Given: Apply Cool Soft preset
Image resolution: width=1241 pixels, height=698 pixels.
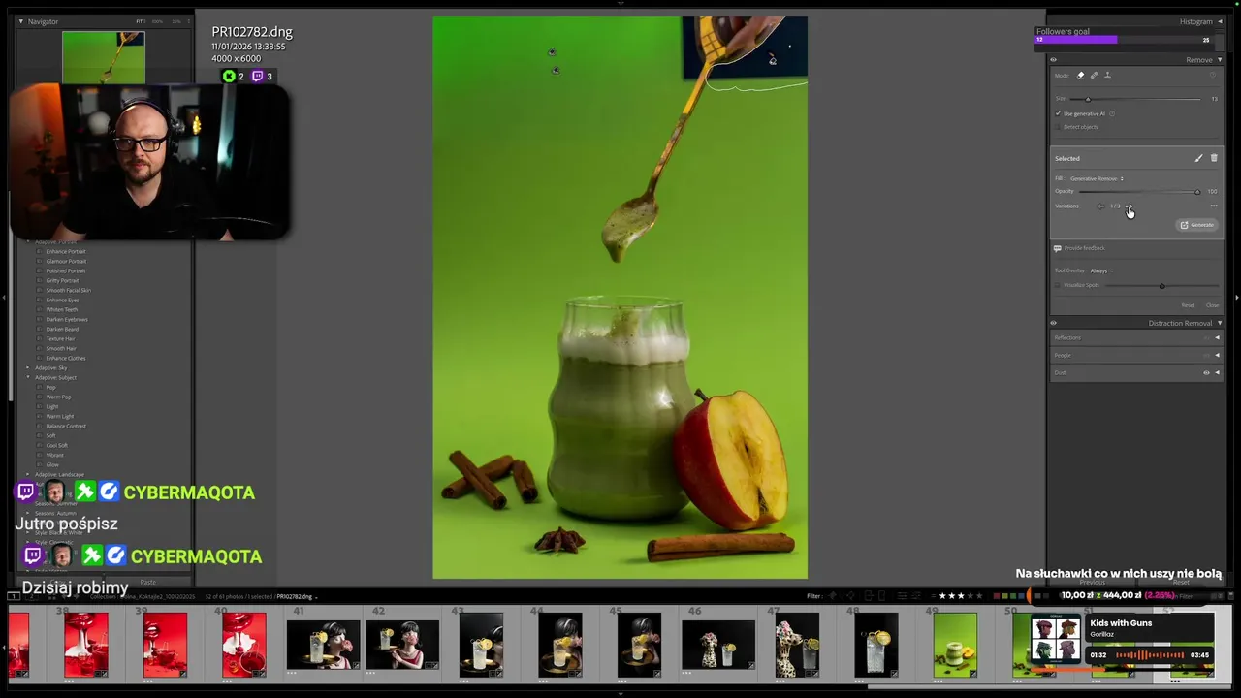Looking at the screenshot, I should tap(57, 445).
